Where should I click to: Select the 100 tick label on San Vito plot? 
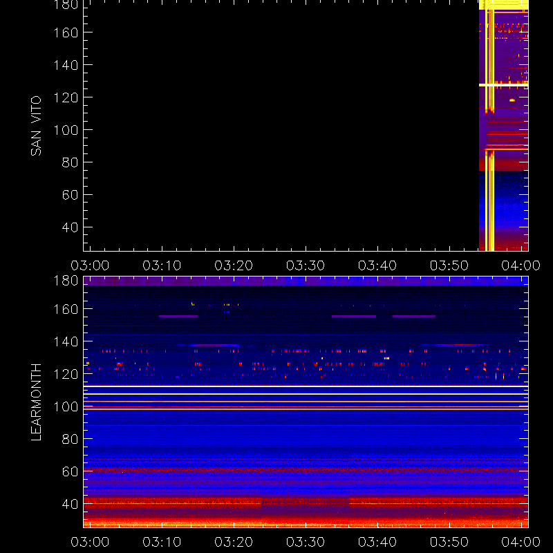coord(66,130)
